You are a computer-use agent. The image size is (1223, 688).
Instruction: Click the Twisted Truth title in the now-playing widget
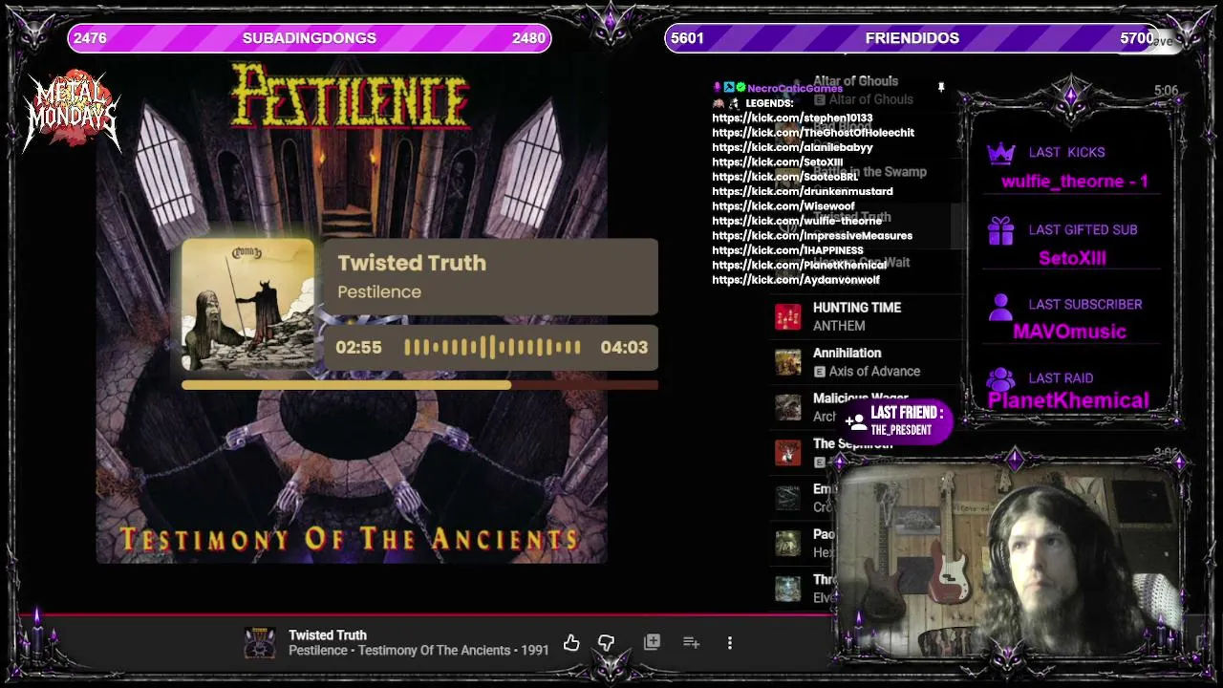click(412, 263)
